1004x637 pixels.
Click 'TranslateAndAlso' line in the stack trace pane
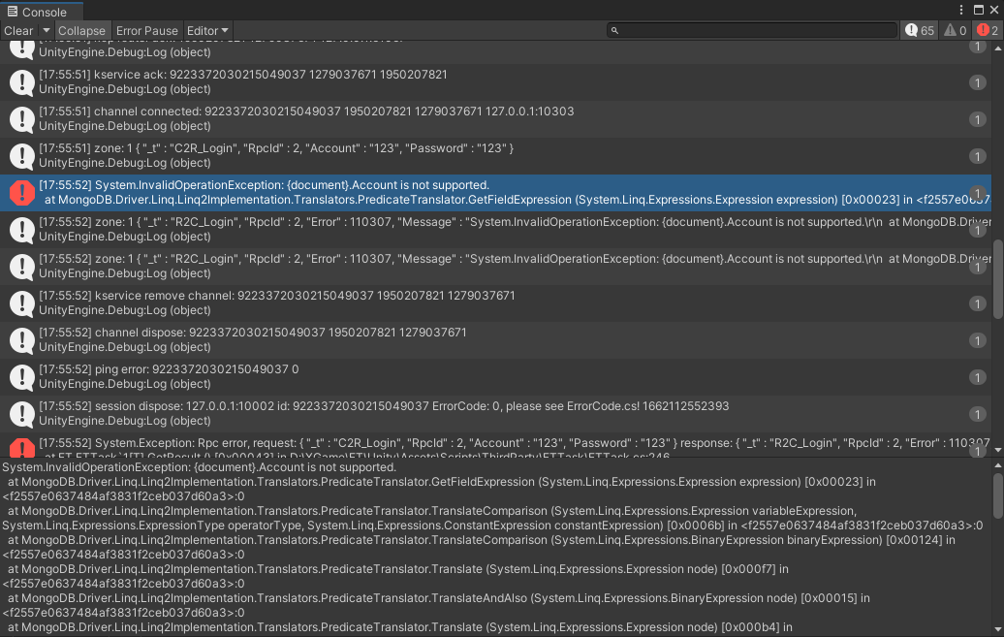pyautogui.click(x=439, y=598)
